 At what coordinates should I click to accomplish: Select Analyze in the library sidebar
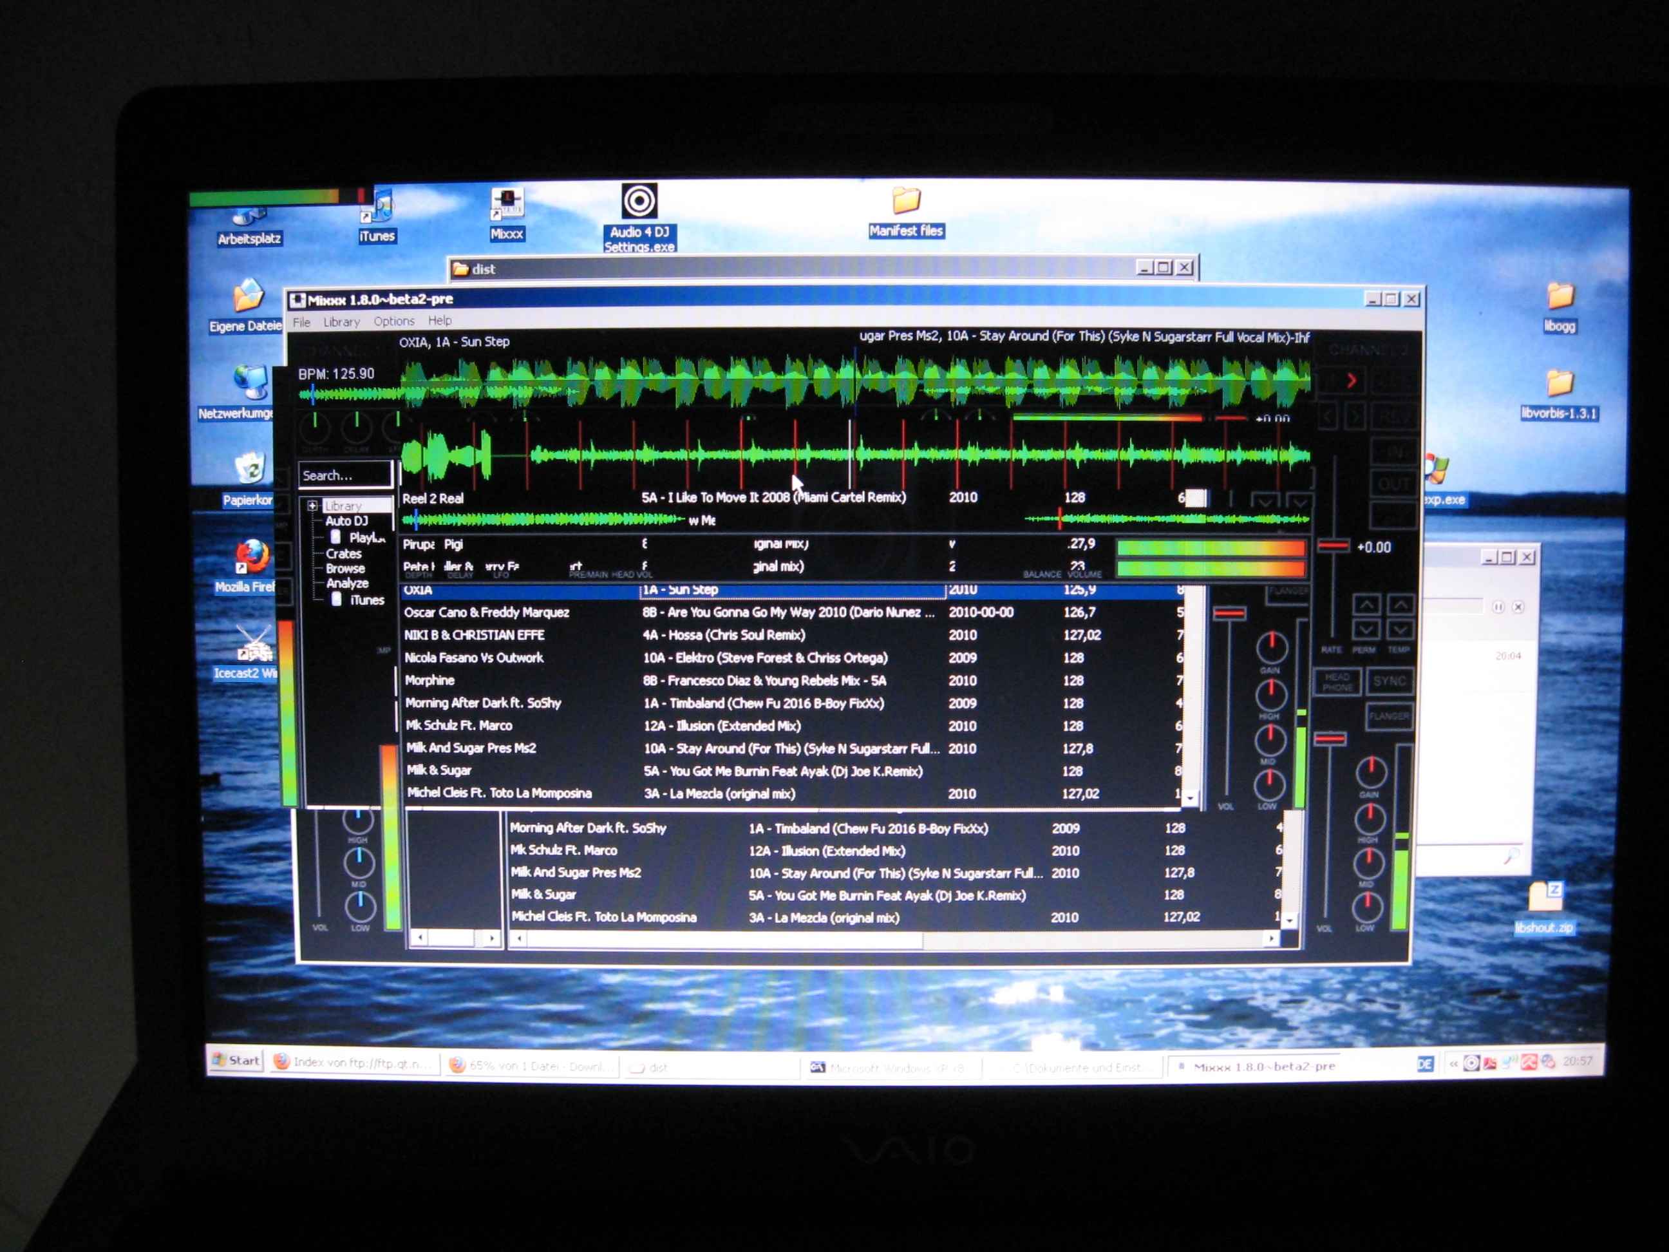(347, 583)
